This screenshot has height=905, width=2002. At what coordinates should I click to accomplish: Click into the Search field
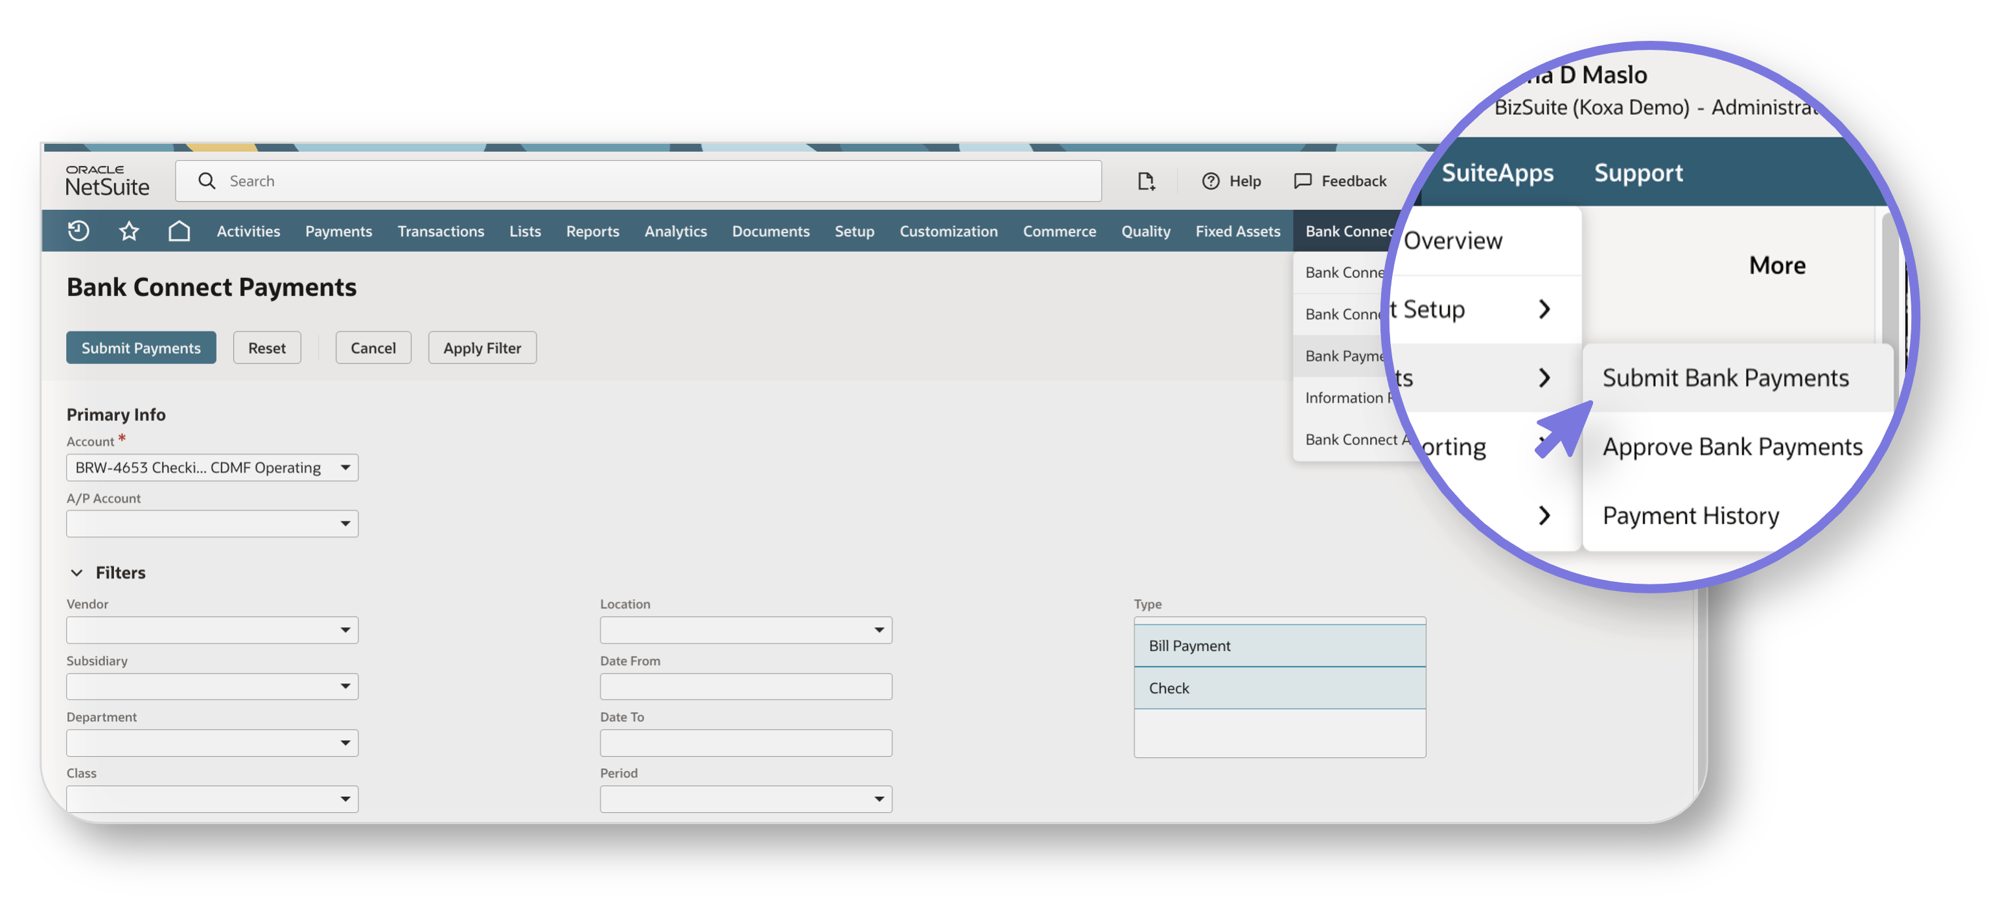[x=638, y=181]
